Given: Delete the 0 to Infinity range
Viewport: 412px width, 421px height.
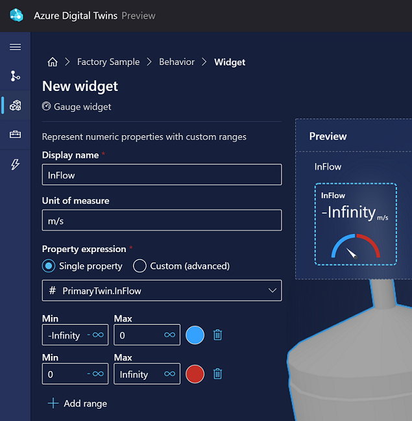Looking at the screenshot, I should (x=217, y=374).
